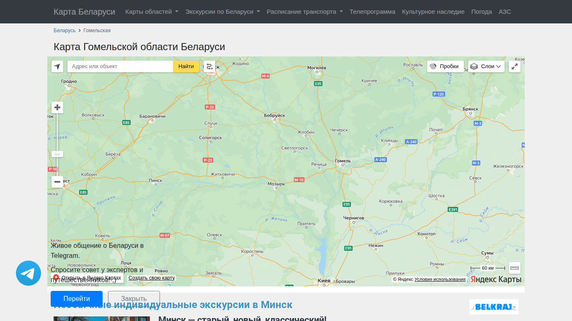This screenshot has width=572, height=321.
Task: Go to Карта Беларуси home
Action: (x=85, y=12)
